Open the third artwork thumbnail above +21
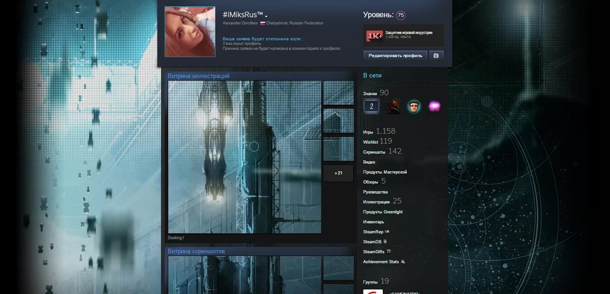610x294 pixels. pyautogui.click(x=338, y=149)
